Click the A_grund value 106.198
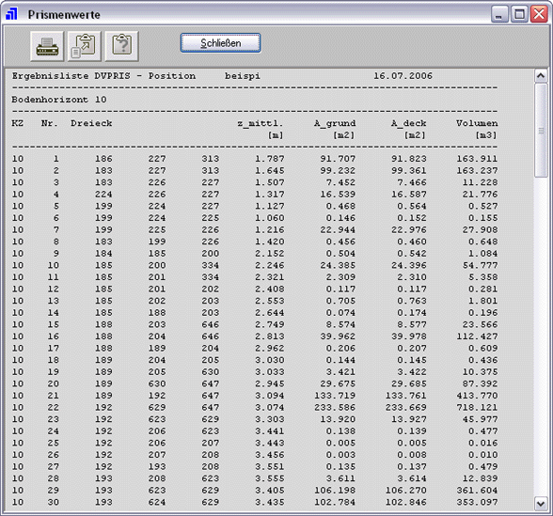 point(335,491)
